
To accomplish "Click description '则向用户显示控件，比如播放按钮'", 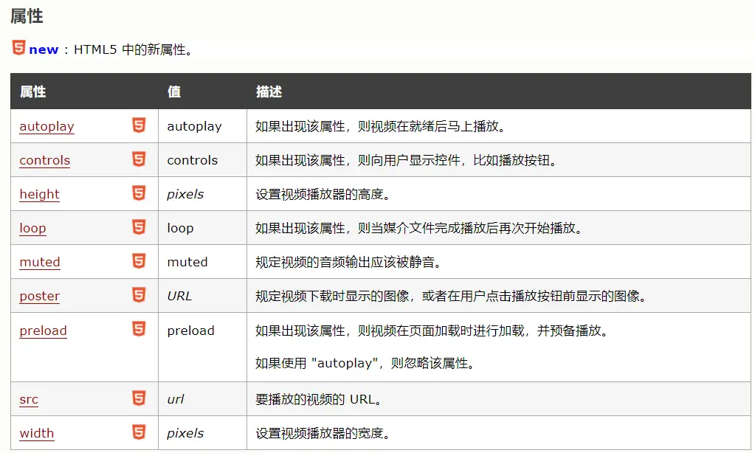I will (458, 160).
